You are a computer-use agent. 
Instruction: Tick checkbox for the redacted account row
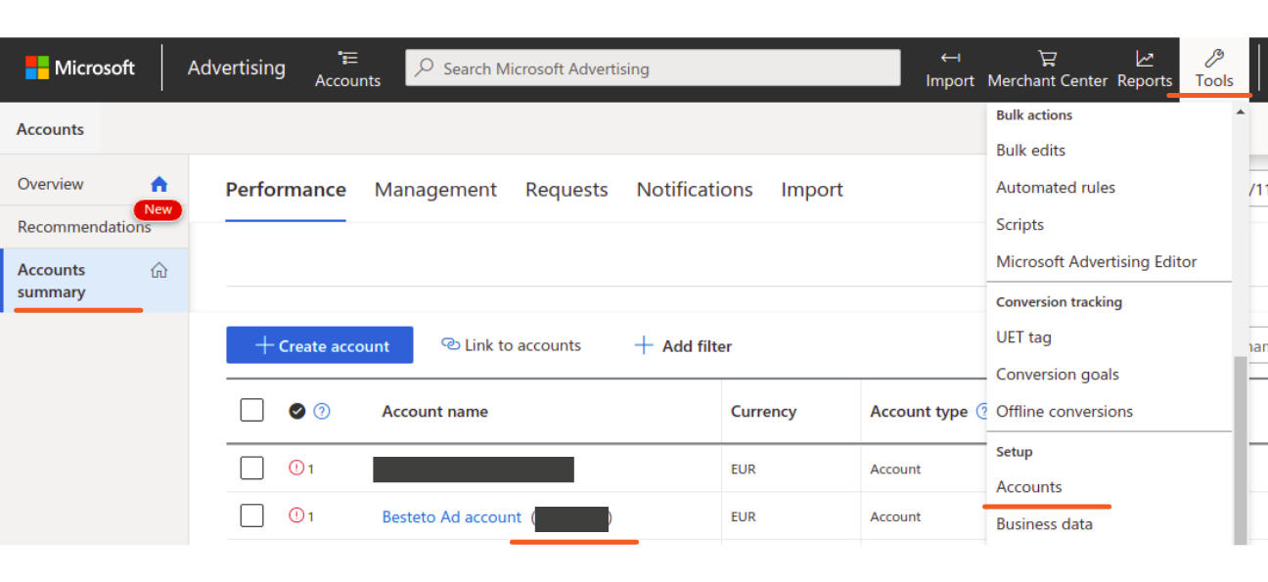pos(251,468)
